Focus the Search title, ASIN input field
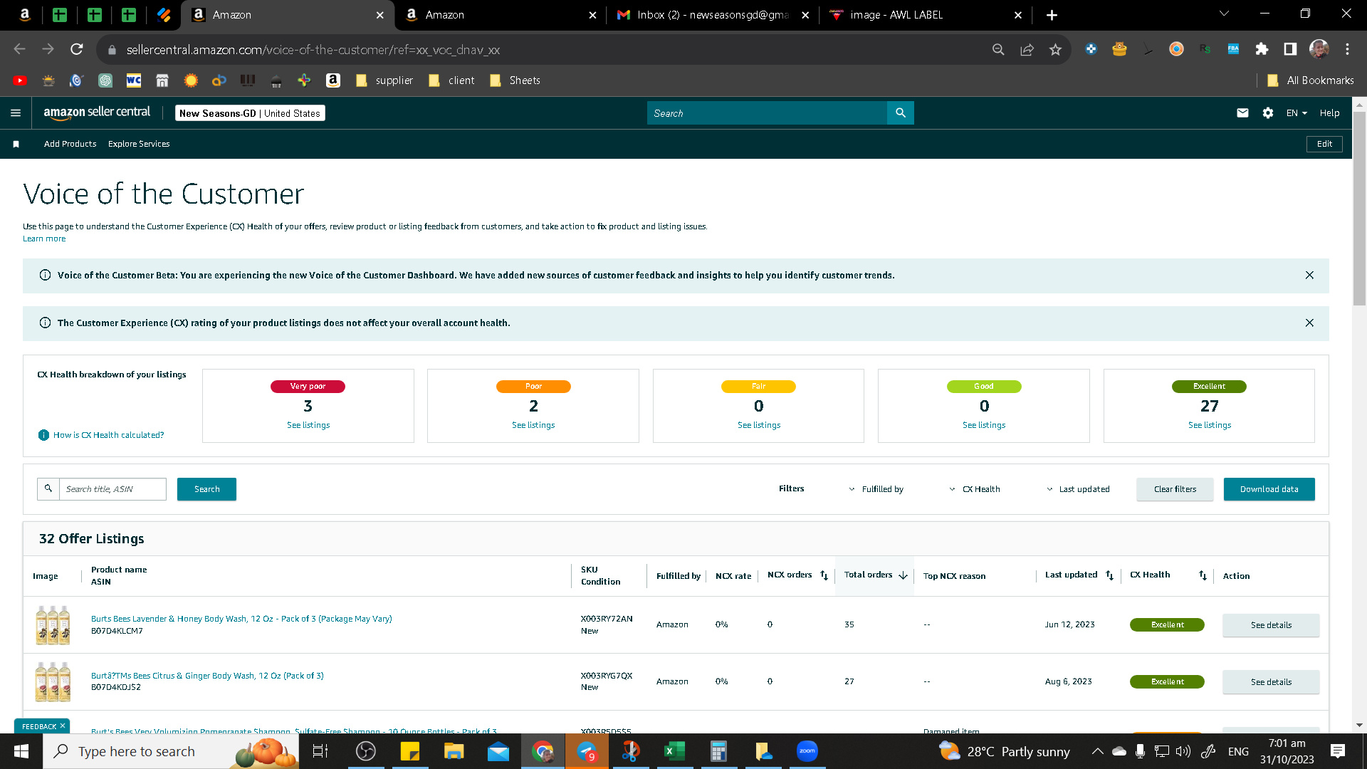1367x769 pixels. coord(112,489)
